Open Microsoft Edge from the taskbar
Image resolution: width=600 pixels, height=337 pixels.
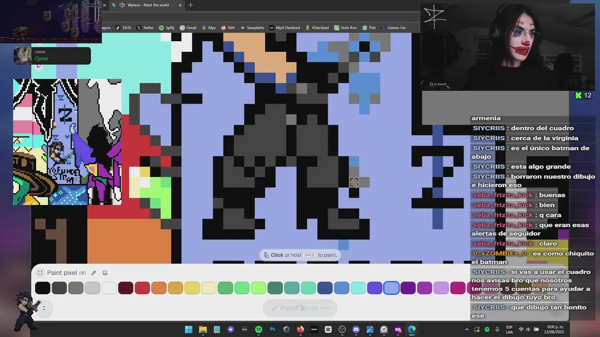[412, 330]
